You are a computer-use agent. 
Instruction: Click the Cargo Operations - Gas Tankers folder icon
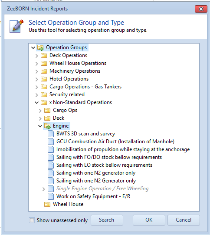pos(44,87)
